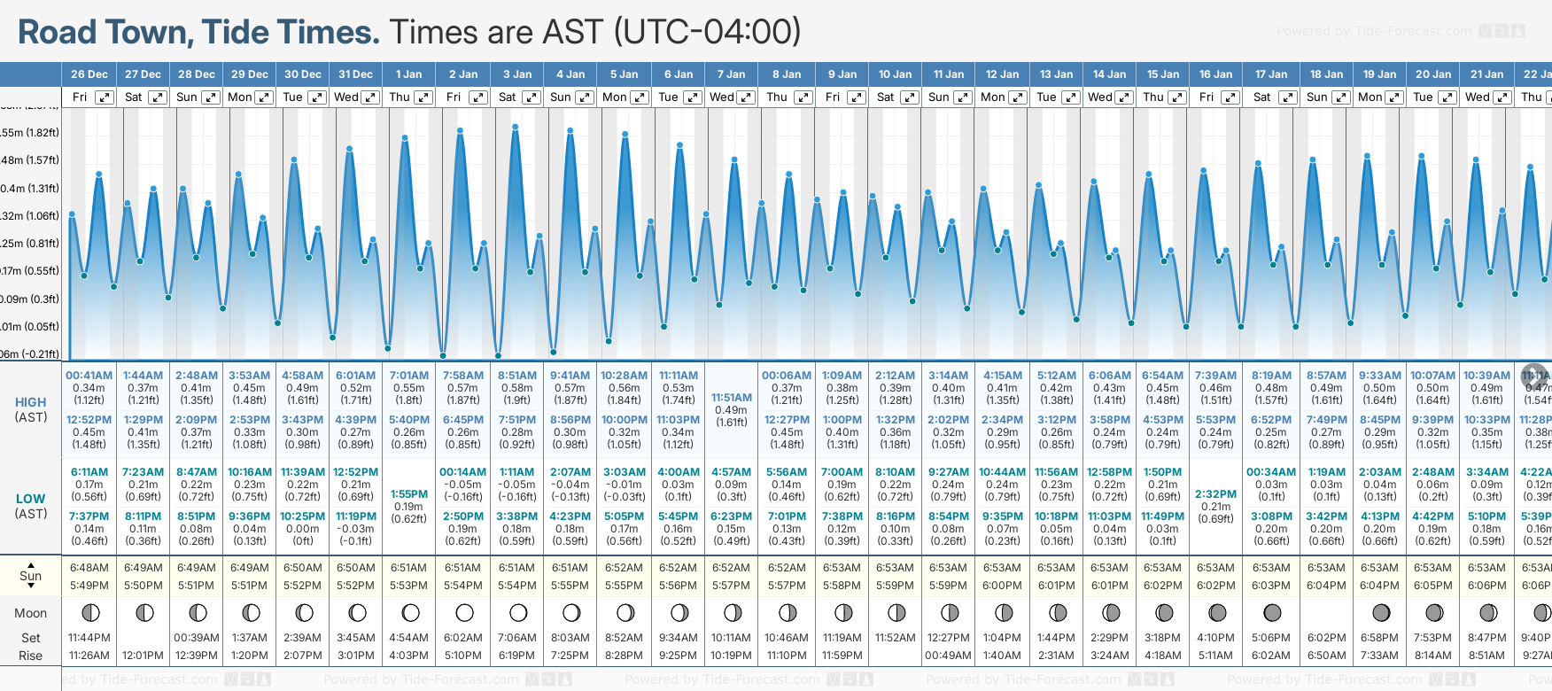Screen dimensions: 1552x691
Task: Select the 3 Jan date header
Action: point(517,74)
